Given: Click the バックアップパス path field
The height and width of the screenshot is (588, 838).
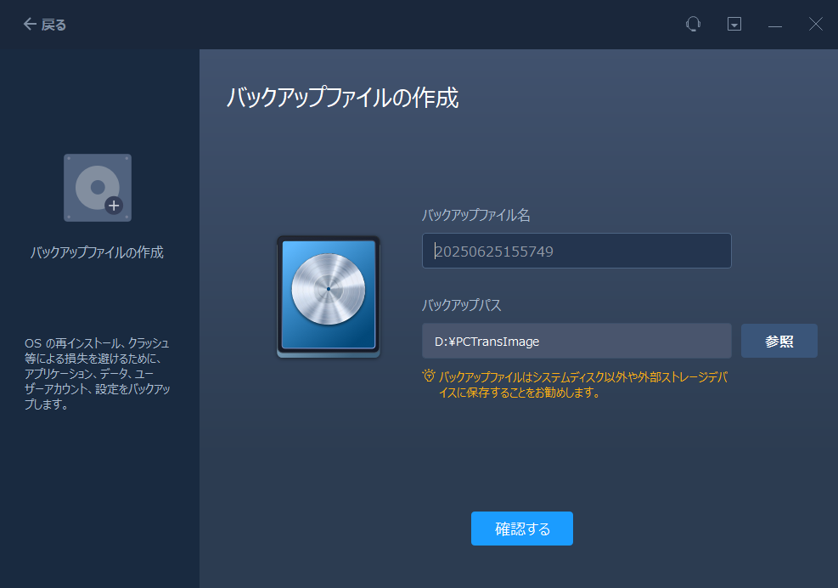Looking at the screenshot, I should [576, 341].
